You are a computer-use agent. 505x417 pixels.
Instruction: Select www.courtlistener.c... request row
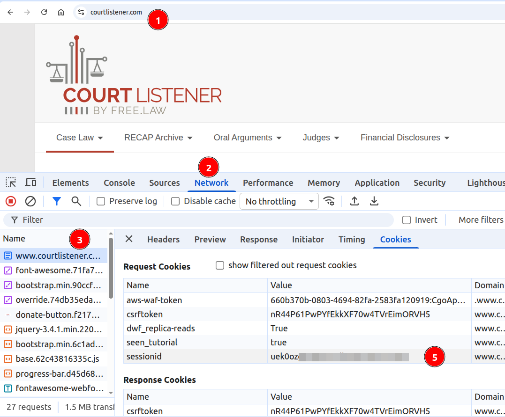[54, 256]
